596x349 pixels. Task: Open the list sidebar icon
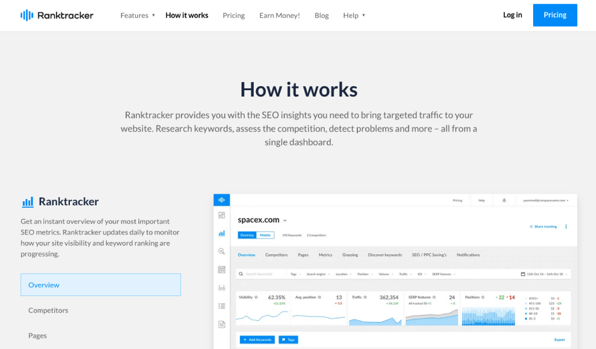tap(222, 306)
